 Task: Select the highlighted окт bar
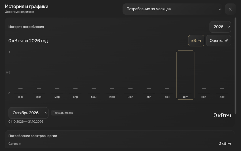(185, 75)
